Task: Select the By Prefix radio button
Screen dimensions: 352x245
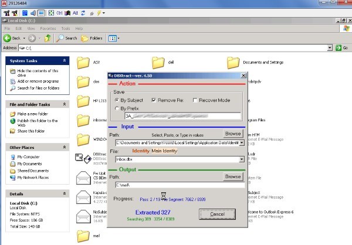Action: [x=117, y=108]
